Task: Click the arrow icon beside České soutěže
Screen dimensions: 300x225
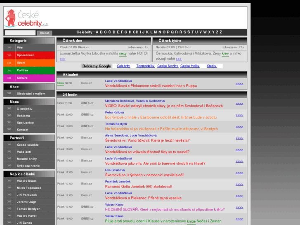Action: coord(9,144)
